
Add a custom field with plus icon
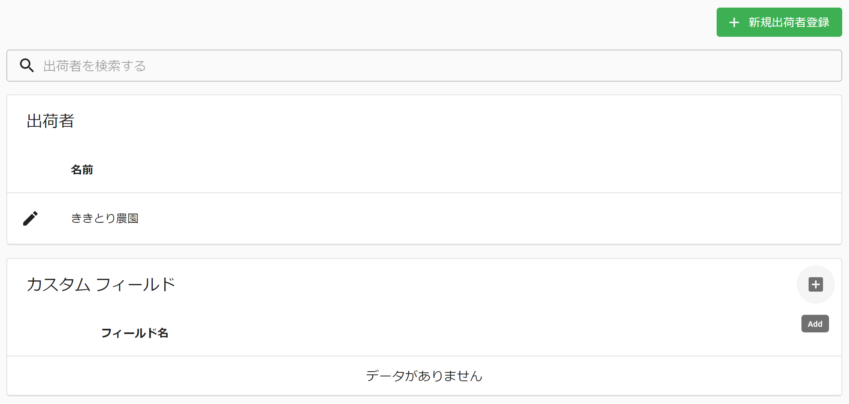click(x=815, y=284)
